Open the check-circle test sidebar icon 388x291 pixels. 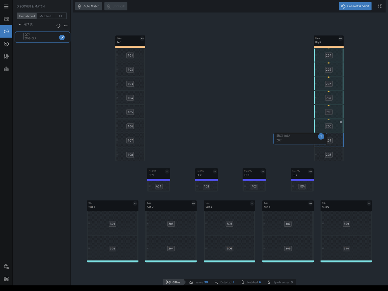[6, 44]
